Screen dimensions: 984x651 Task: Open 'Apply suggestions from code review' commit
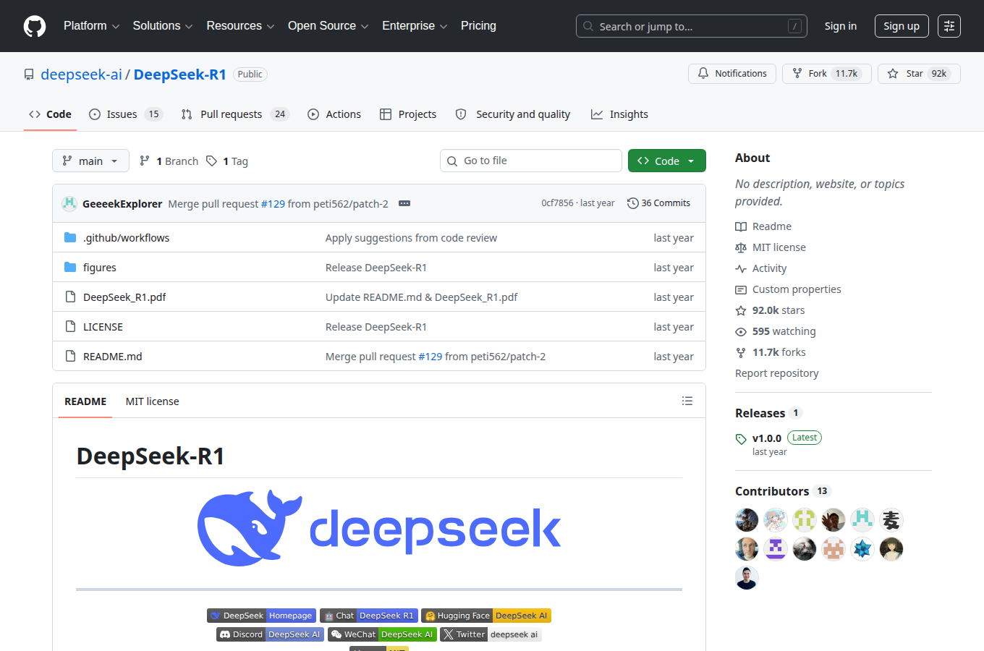pyautogui.click(x=411, y=238)
